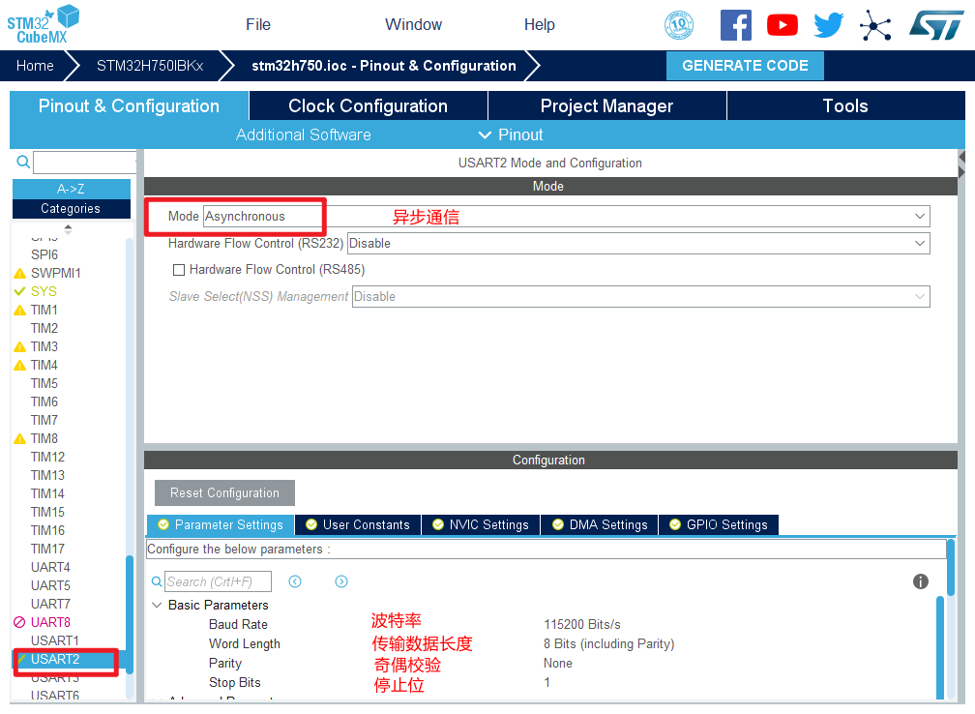Click the Twitter bird icon
Screen dimensions: 975x714
click(829, 25)
